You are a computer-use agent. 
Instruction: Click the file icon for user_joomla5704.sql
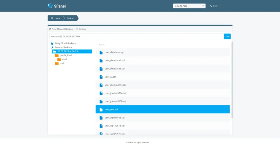tap(101, 93)
